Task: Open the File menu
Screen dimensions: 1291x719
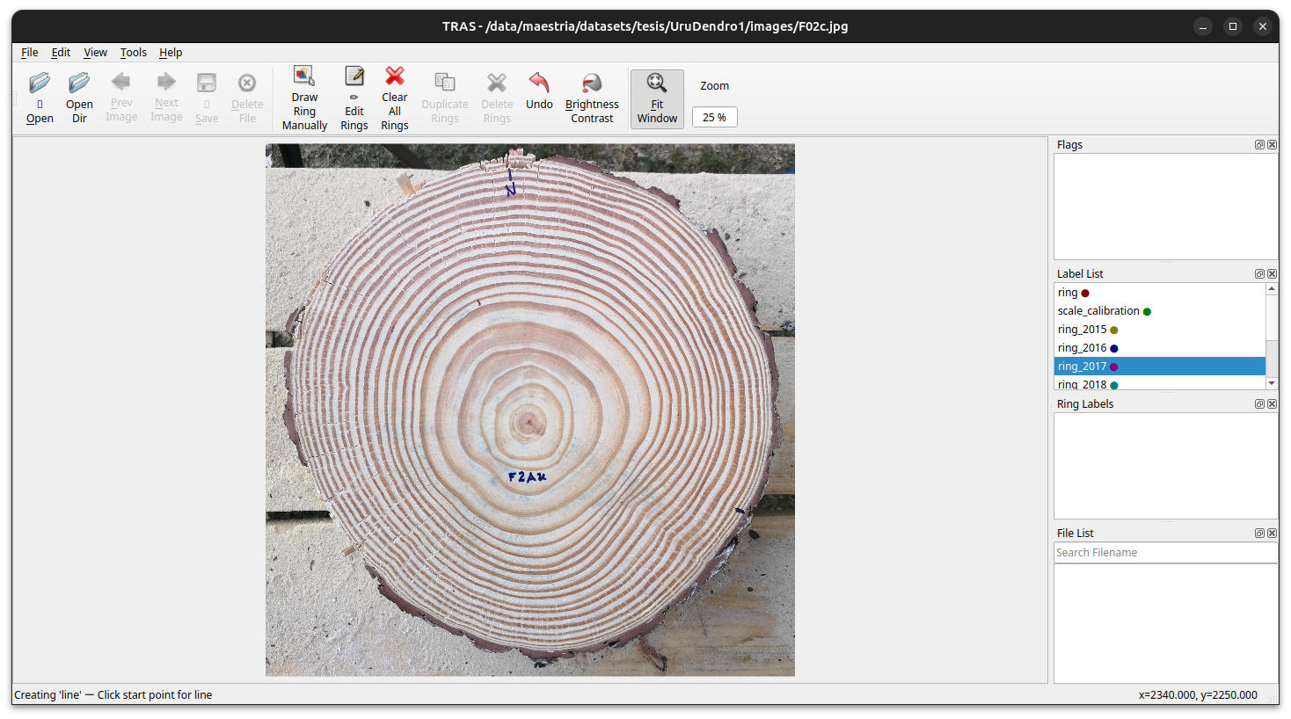Action: click(29, 52)
